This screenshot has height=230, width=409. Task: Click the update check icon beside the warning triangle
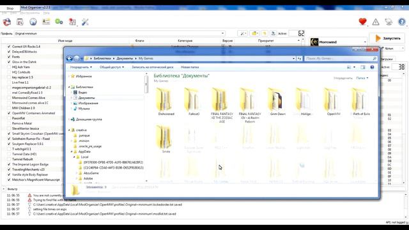389,22
